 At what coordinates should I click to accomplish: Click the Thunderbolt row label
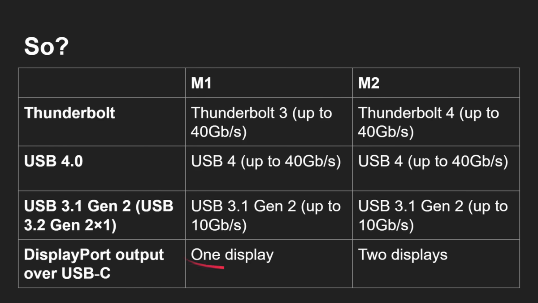pyautogui.click(x=69, y=112)
